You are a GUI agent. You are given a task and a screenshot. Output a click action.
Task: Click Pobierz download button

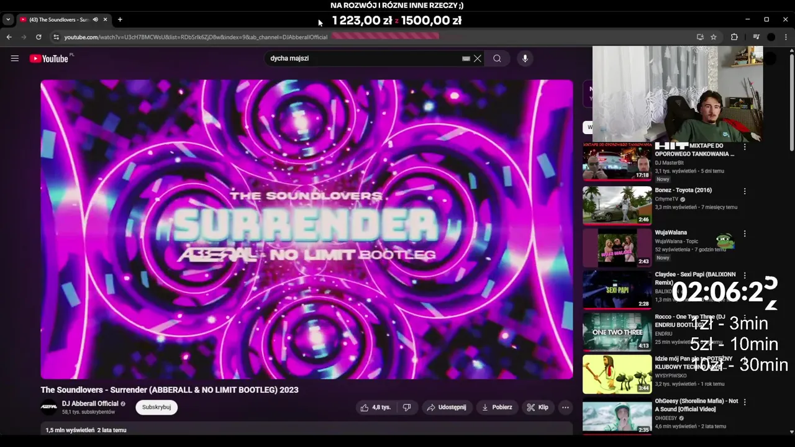click(x=497, y=407)
